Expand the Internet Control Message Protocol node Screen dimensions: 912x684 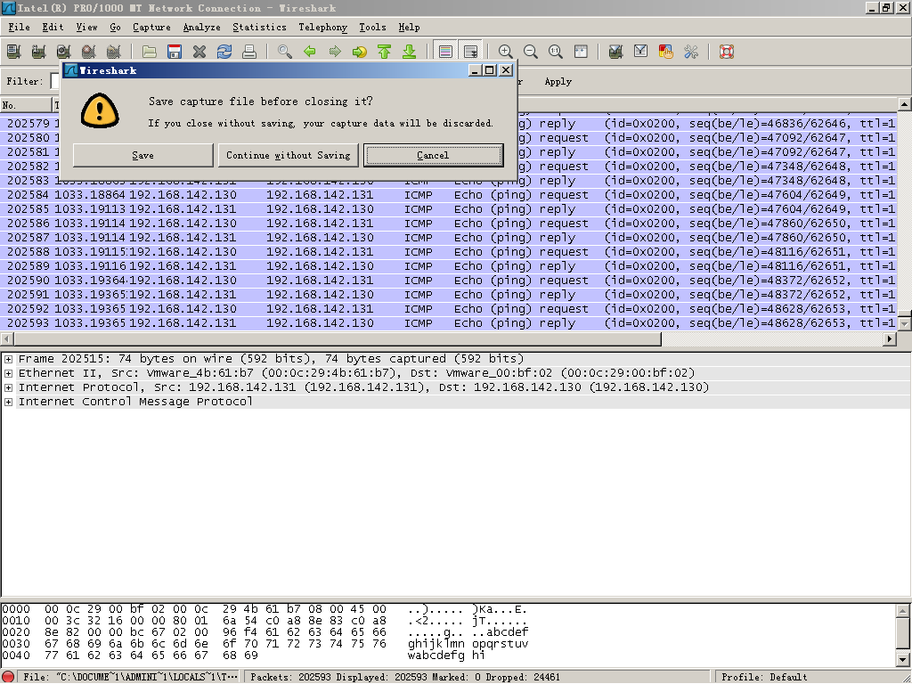tap(8, 402)
